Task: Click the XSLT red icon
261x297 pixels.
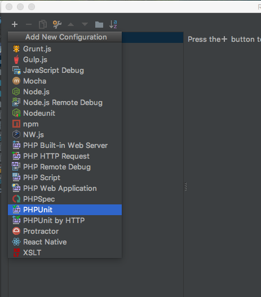Action: pos(16,252)
